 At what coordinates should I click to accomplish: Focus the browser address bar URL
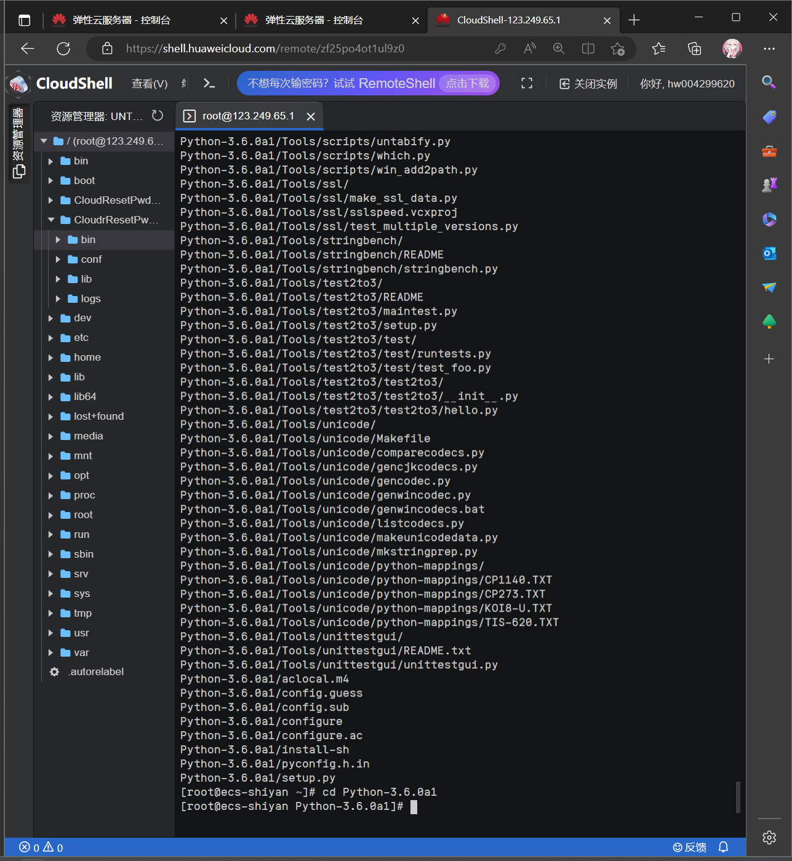click(x=265, y=49)
